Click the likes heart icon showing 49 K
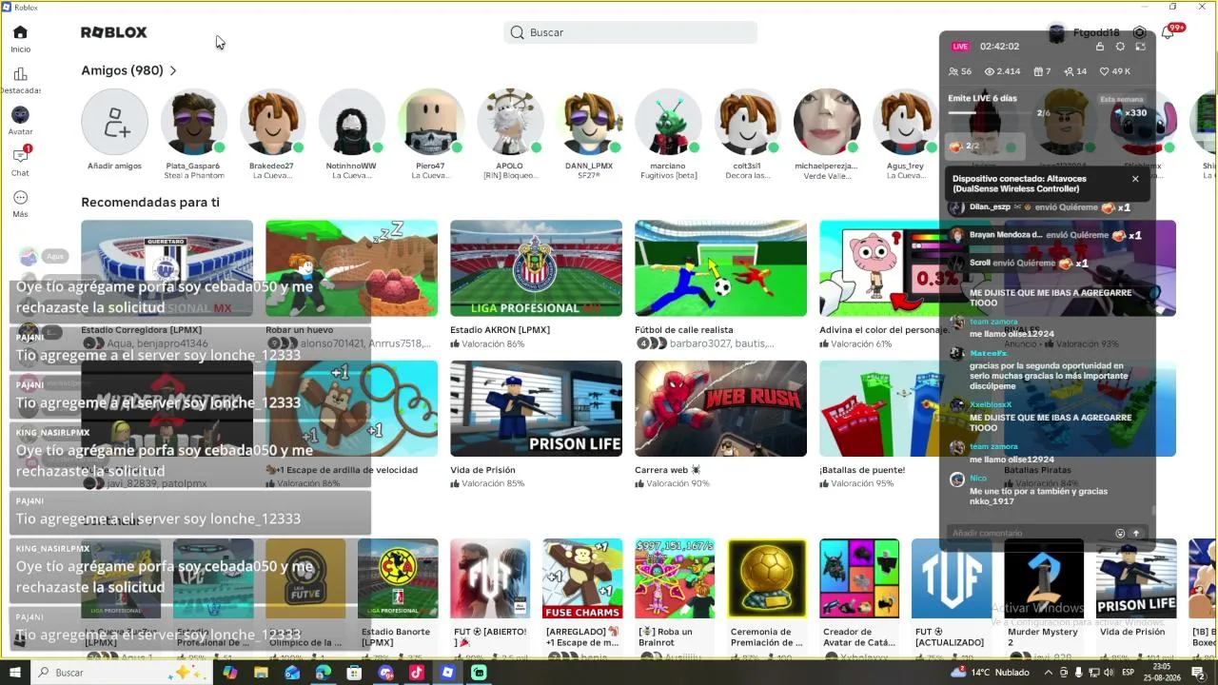This screenshot has height=685, width=1218. 1104,71
